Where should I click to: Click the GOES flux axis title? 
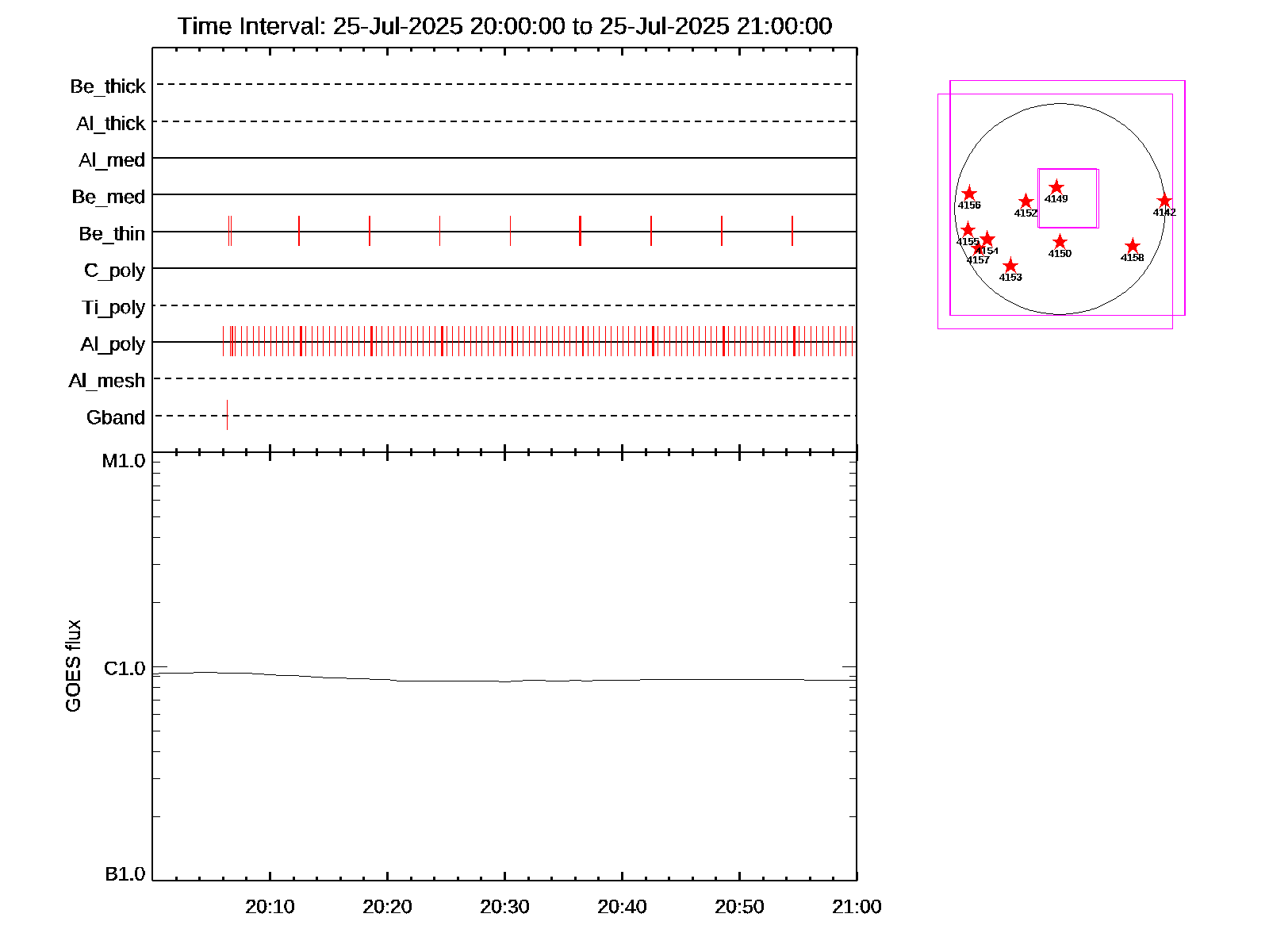click(73, 666)
